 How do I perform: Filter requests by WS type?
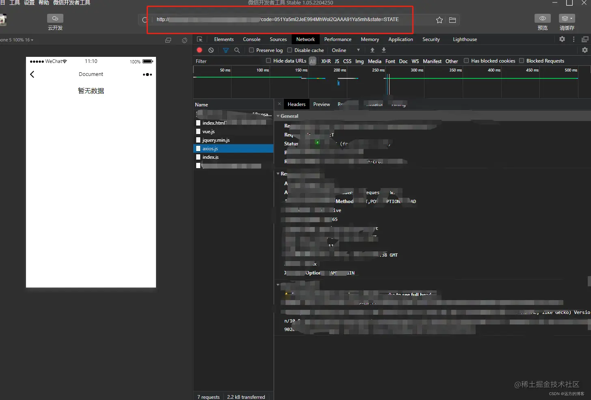pos(415,61)
